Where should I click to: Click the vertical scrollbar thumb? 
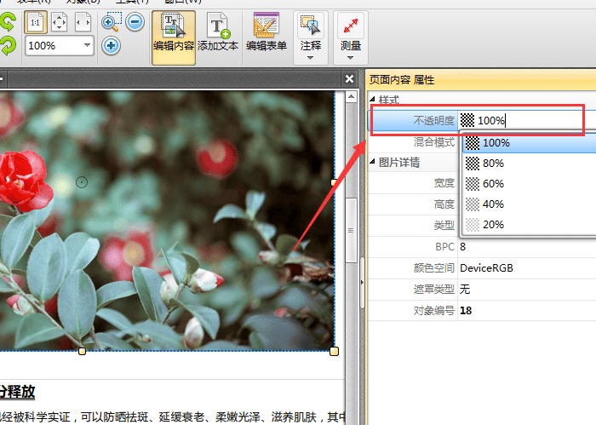click(351, 230)
